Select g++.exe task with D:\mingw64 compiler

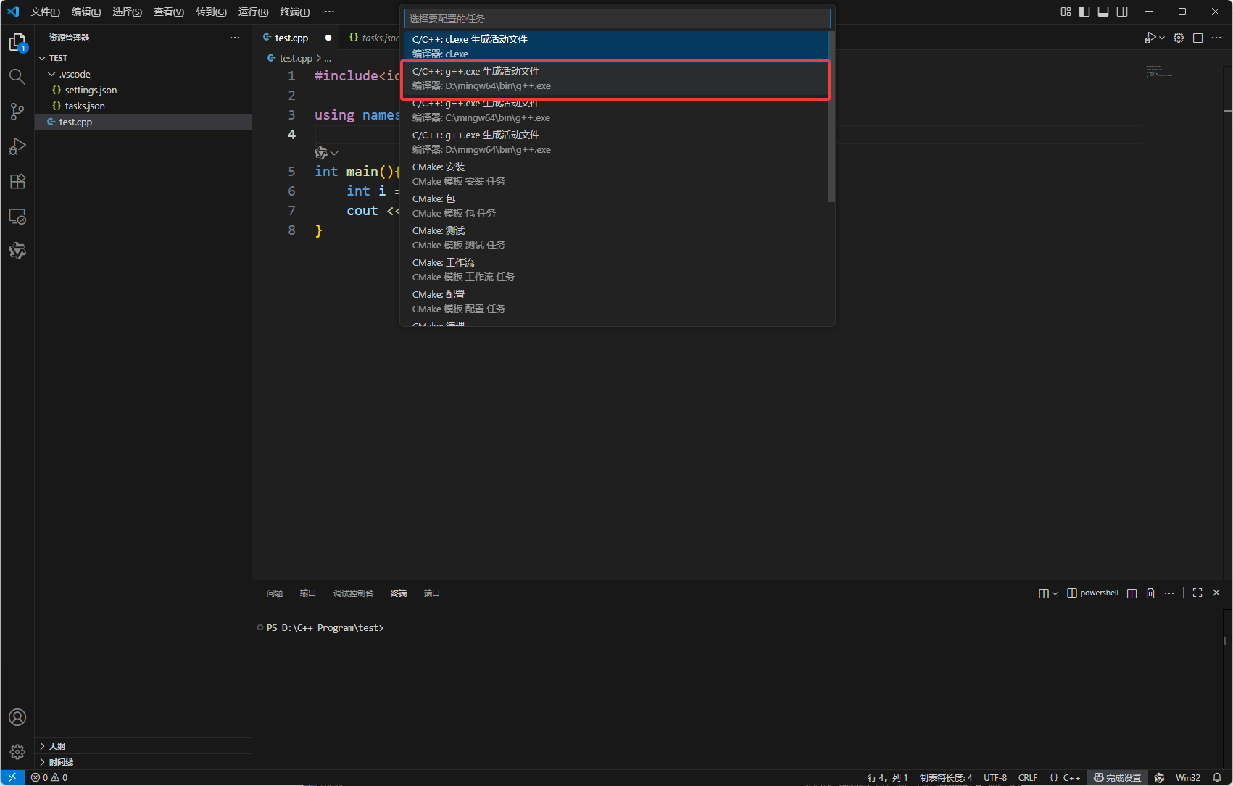[x=615, y=79]
